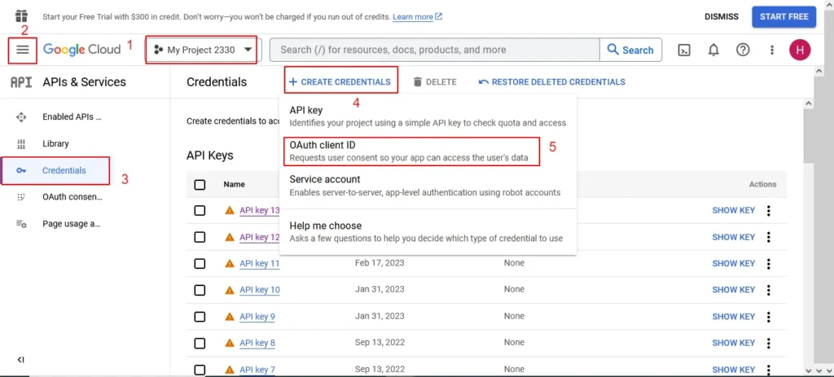Dismiss the free trial banner
The height and width of the screenshot is (377, 834).
click(x=722, y=16)
